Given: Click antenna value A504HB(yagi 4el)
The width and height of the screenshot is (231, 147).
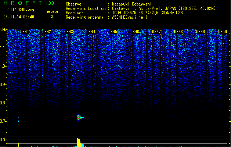Looking at the screenshot, I should pos(130,17).
